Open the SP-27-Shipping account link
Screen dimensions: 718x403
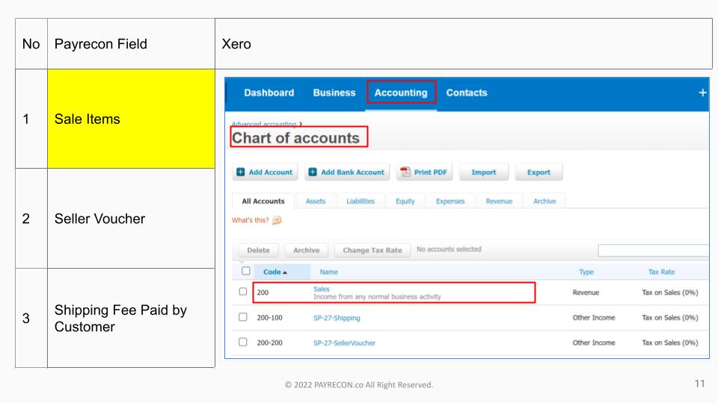337,318
